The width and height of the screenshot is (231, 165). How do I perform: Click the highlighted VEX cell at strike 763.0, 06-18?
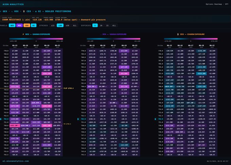click(124, 74)
